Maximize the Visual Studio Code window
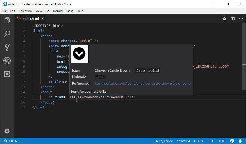The width and height of the screenshot is (246, 144). pyautogui.click(x=227, y=4)
